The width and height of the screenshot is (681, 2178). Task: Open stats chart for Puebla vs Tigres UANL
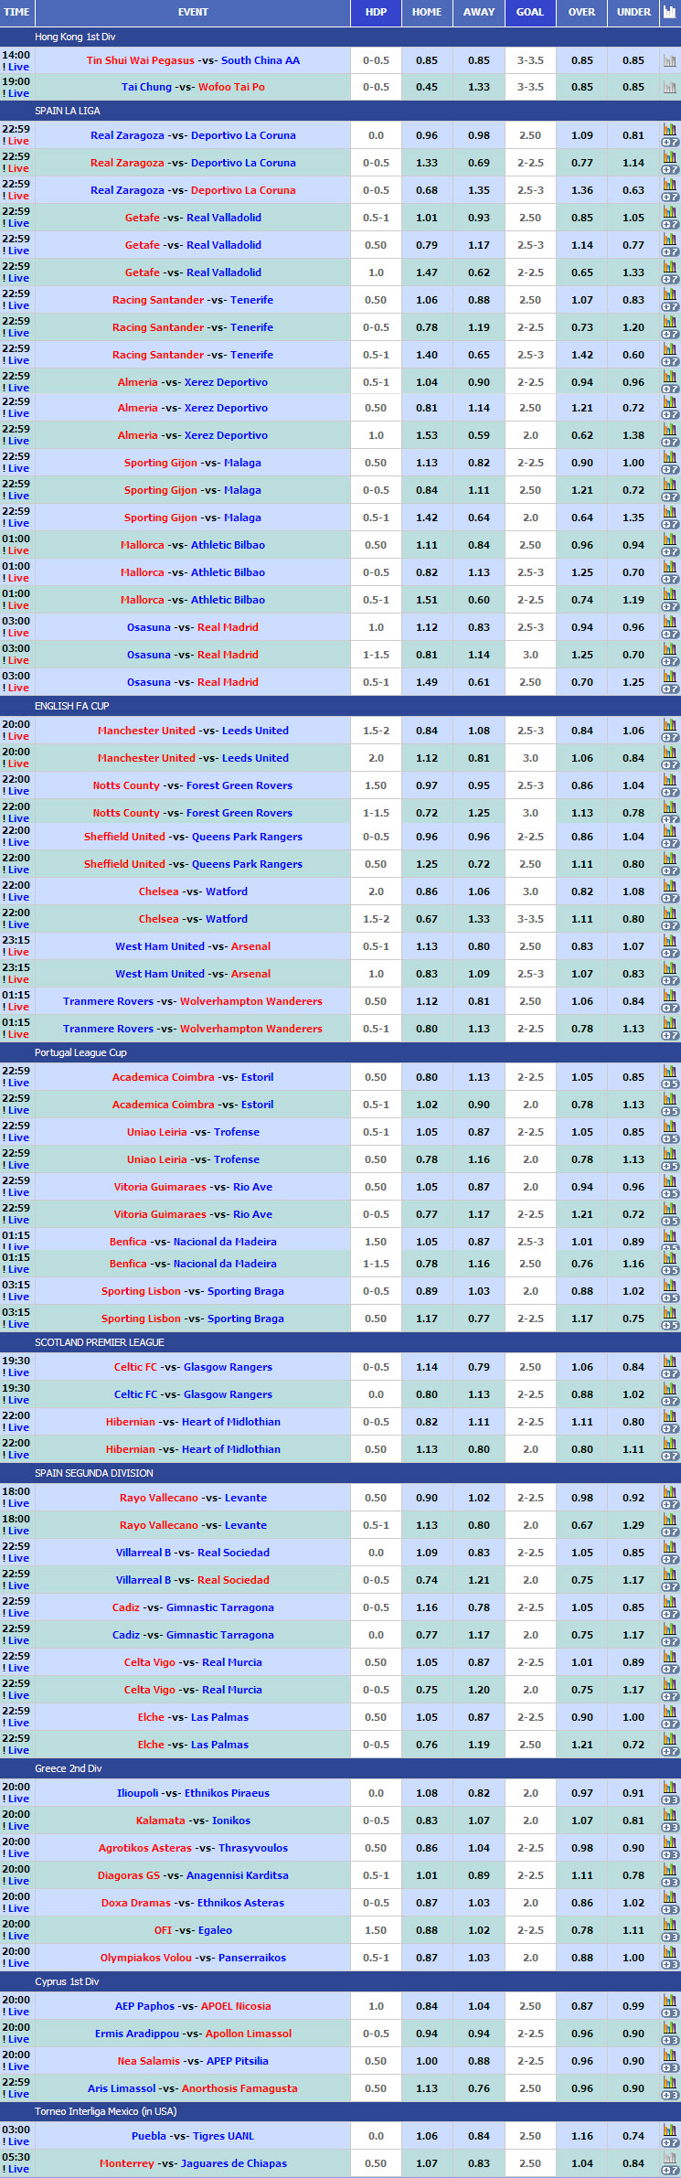(x=669, y=2131)
